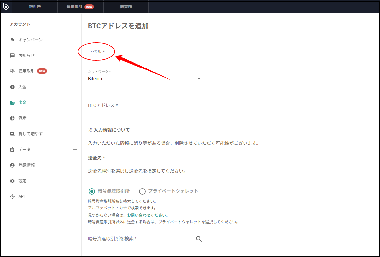Choose the プライベートウォレット option

(x=142, y=191)
